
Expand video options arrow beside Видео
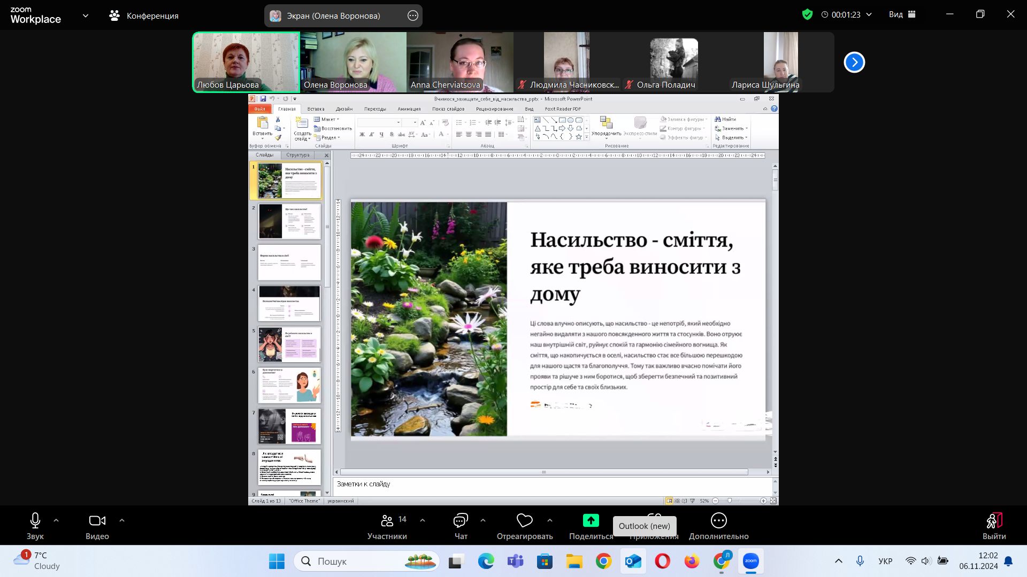point(121,520)
